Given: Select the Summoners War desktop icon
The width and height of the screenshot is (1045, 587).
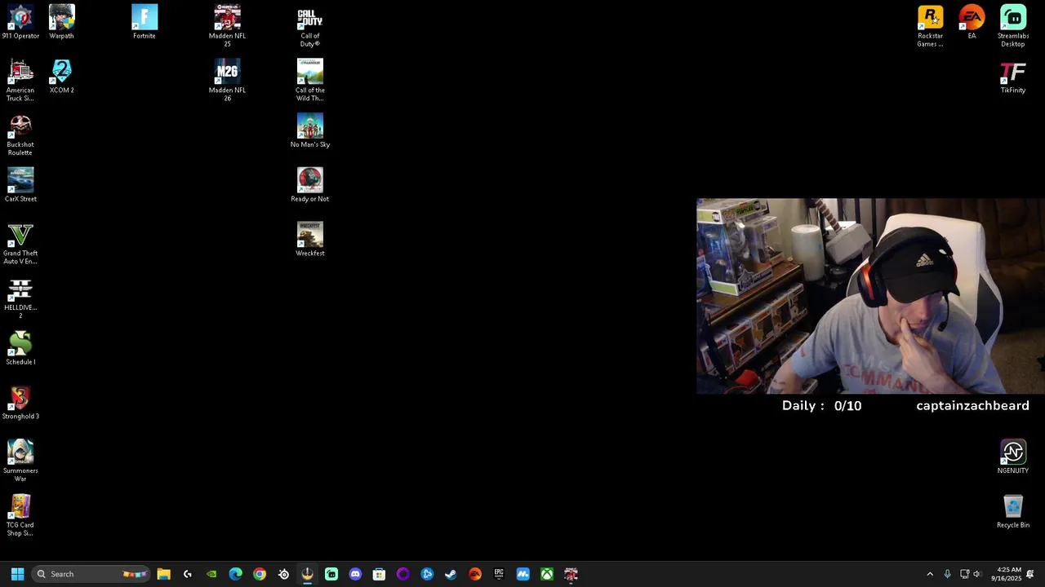Looking at the screenshot, I should coord(20,461).
